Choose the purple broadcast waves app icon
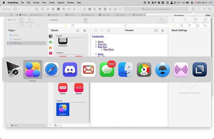The image size is (214, 139). (x=181, y=69)
